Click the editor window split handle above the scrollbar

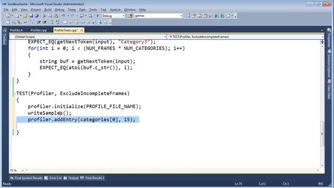[x=323, y=42]
